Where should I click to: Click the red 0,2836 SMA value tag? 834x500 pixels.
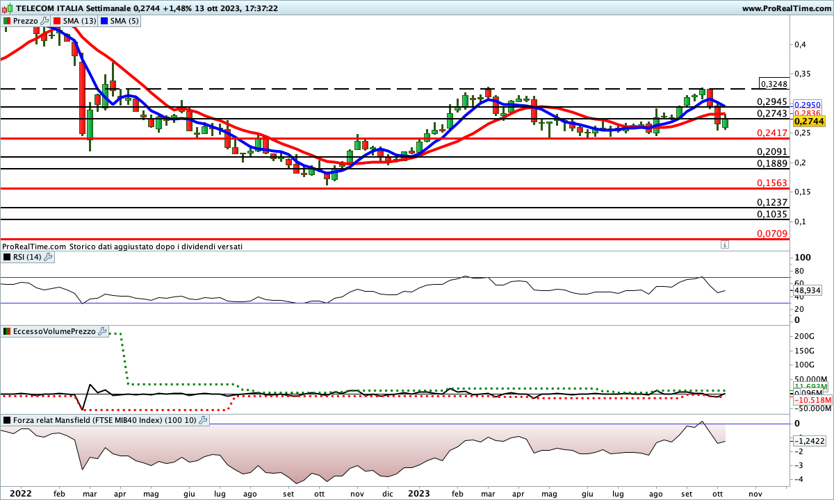click(808, 112)
